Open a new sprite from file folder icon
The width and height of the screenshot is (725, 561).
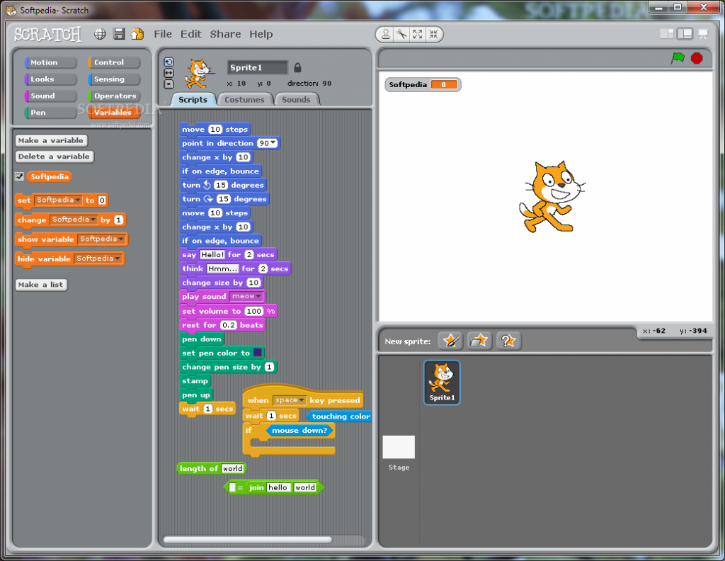click(x=478, y=341)
